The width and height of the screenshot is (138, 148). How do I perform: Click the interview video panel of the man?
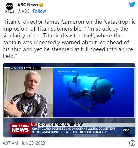[x=29, y=93]
